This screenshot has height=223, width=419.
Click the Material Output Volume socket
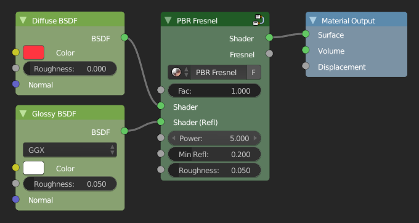point(306,50)
